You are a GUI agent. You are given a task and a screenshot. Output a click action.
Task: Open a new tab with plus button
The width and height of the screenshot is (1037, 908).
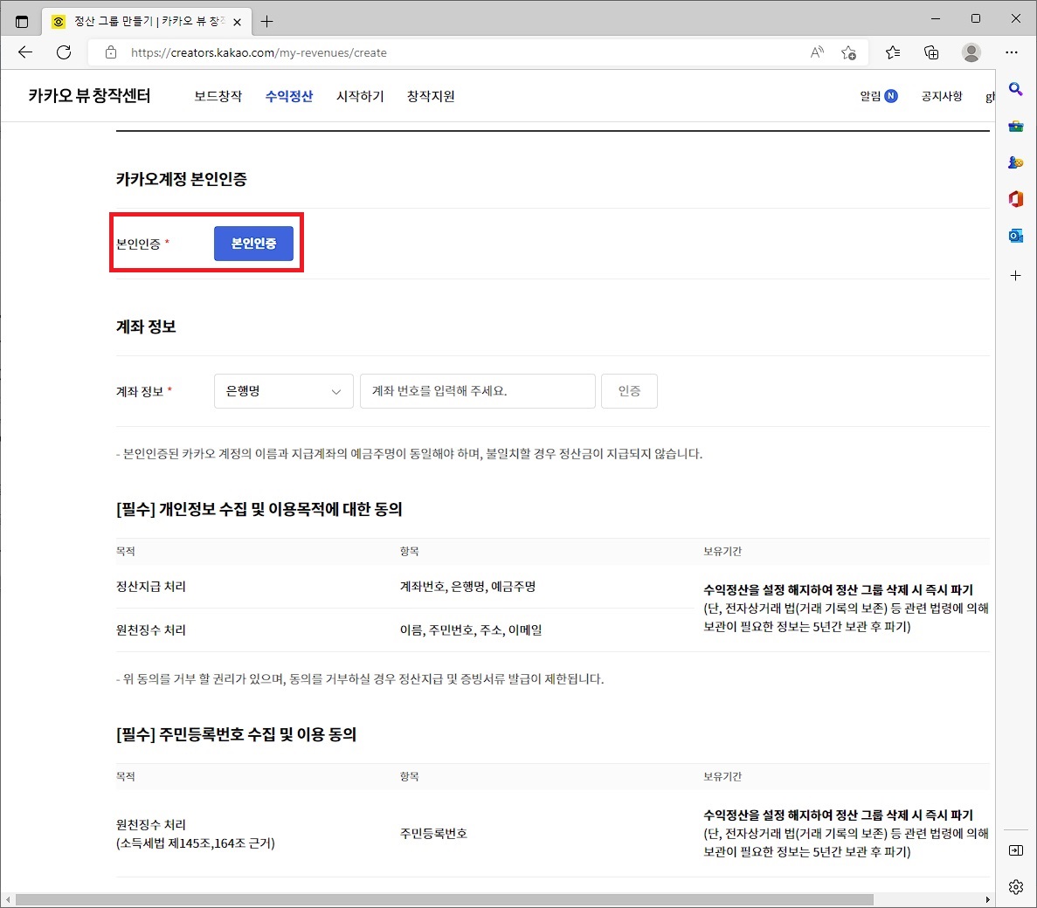click(266, 21)
